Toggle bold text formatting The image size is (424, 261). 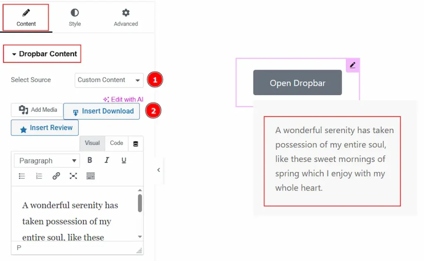pos(89,160)
